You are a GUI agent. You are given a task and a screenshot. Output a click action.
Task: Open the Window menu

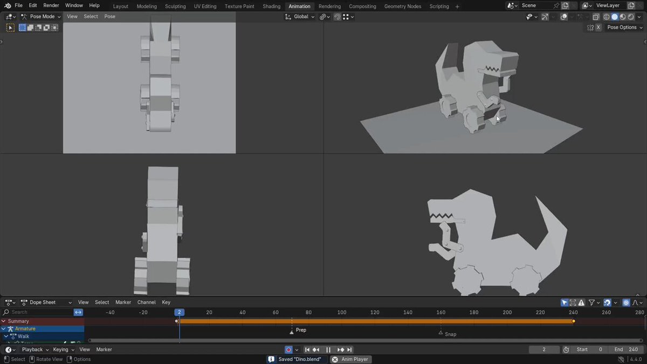click(74, 5)
